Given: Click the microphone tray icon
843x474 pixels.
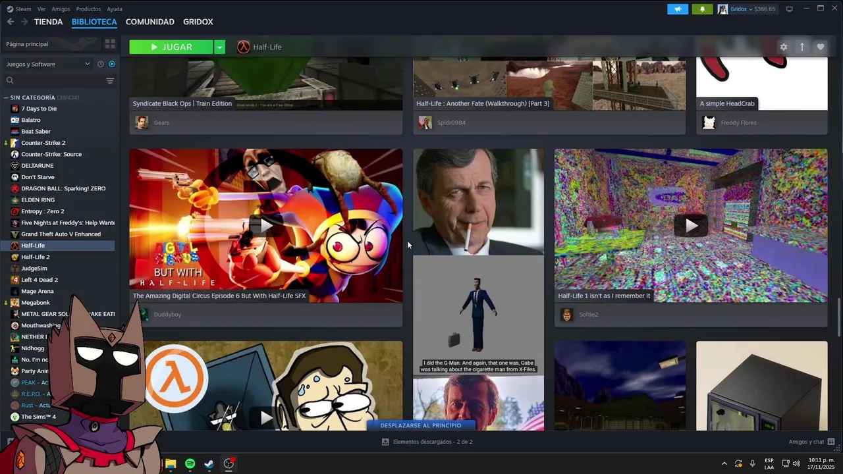Looking at the screenshot, I should coord(753,463).
